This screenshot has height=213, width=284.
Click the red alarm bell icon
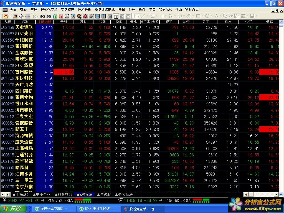(85, 16)
